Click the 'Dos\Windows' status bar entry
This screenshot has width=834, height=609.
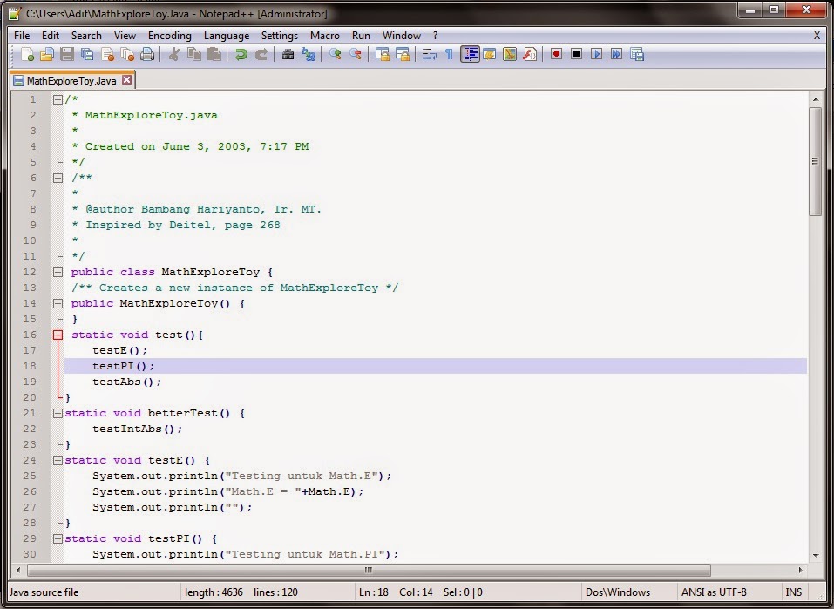[618, 592]
